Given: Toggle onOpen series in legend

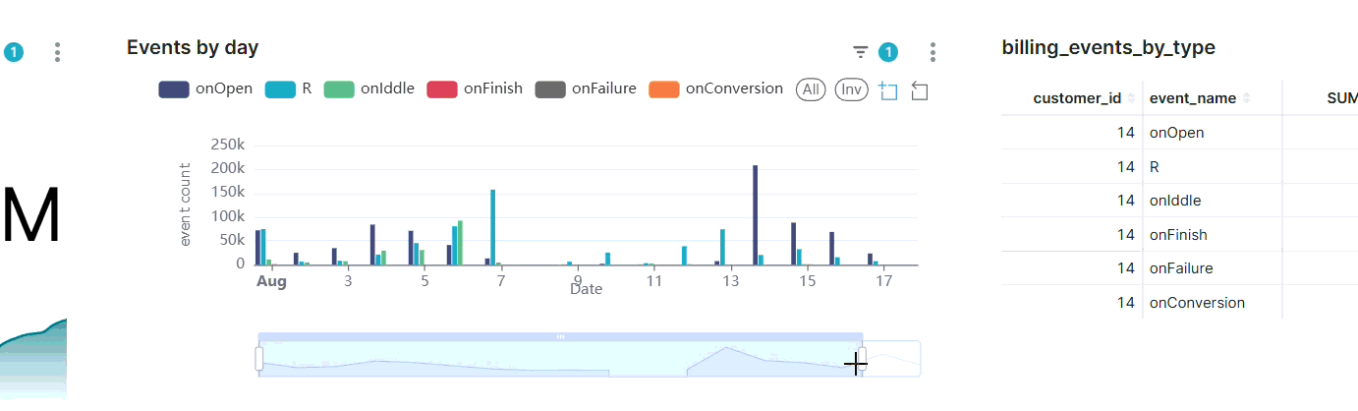Looking at the screenshot, I should tap(205, 88).
